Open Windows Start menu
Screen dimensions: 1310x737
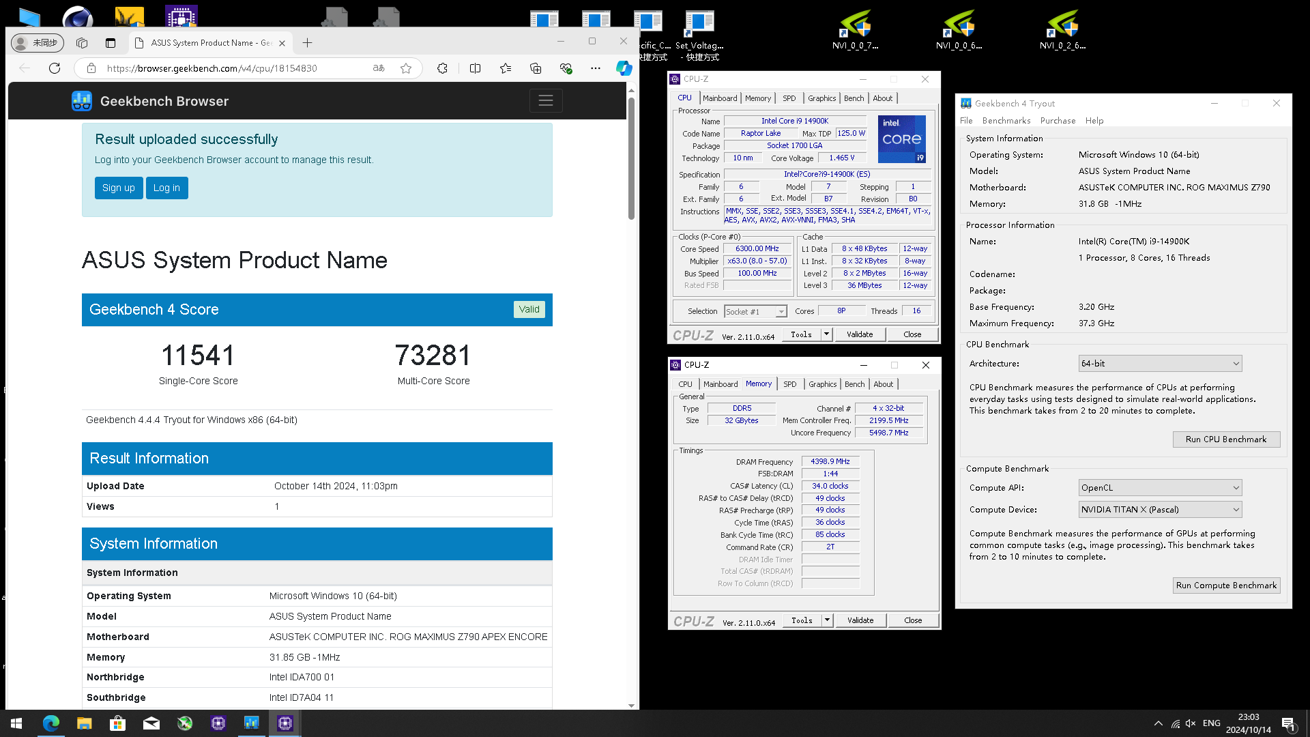(x=16, y=723)
